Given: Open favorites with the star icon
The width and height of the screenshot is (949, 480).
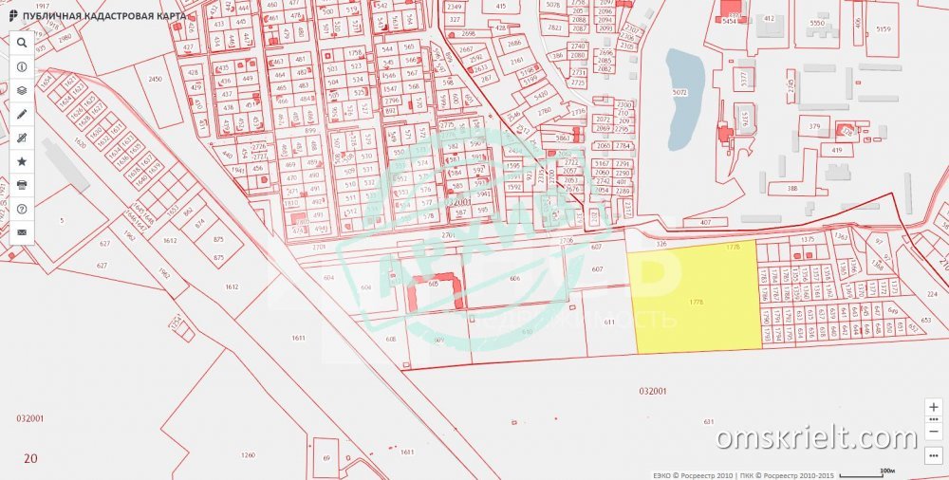Looking at the screenshot, I should [x=22, y=161].
